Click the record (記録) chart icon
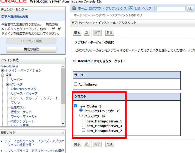Image resolution: width=195 pixels, height=153 pixels. tap(131, 8)
